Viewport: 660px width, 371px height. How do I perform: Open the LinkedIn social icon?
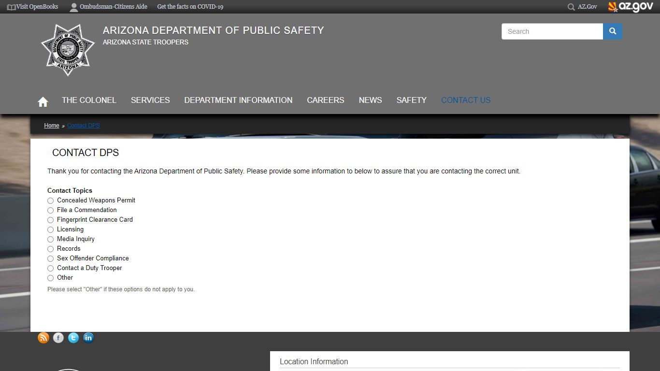point(88,338)
